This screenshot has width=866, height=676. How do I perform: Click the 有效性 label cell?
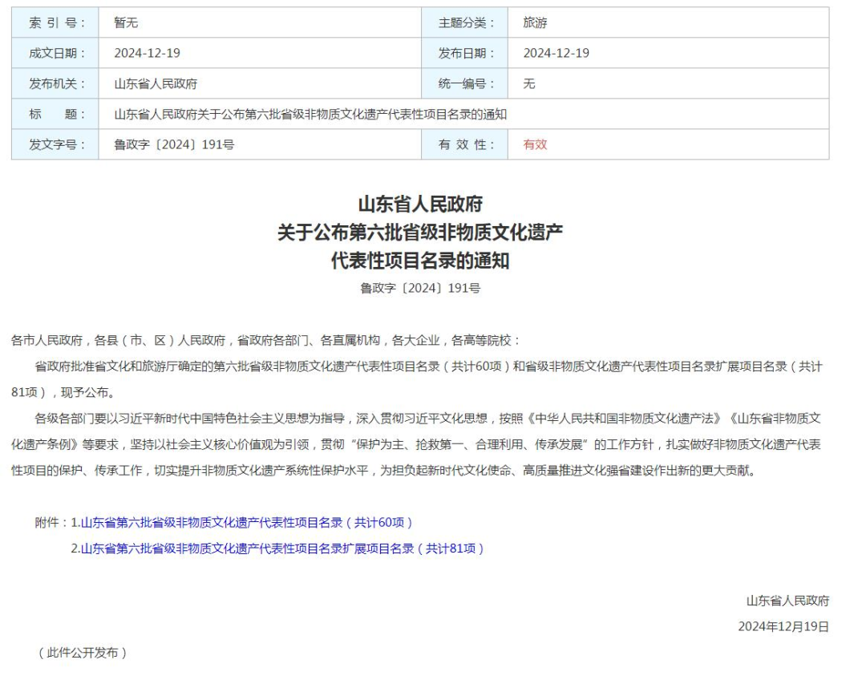[x=465, y=144]
